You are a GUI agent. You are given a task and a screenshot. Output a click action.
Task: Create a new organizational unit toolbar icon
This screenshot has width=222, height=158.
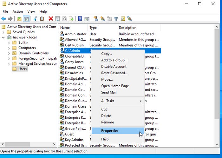click(x=109, y=19)
